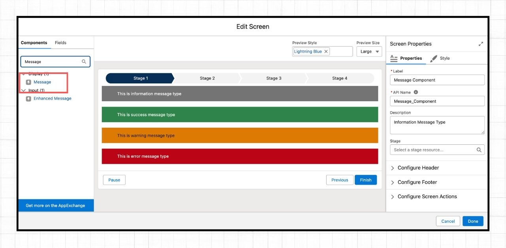Screen dimensions: 506x248
Task: Select the Properties tab
Action: tap(406, 58)
